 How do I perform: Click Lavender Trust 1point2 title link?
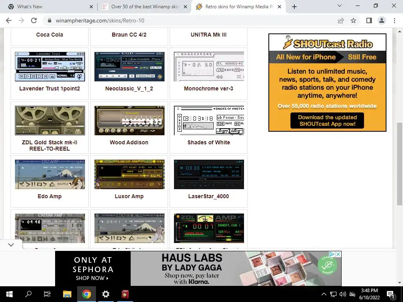(x=50, y=88)
